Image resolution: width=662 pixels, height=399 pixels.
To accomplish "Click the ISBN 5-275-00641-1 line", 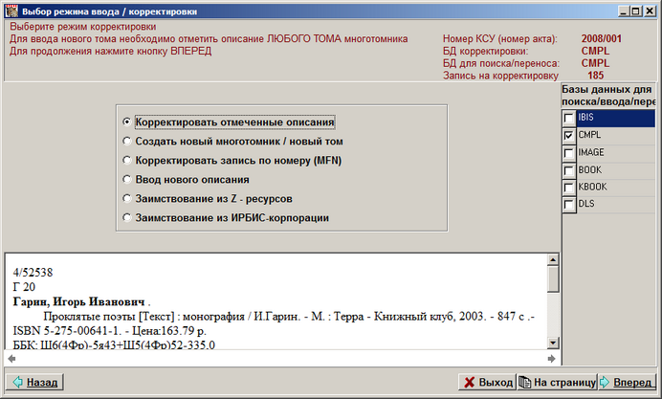I will coord(110,331).
